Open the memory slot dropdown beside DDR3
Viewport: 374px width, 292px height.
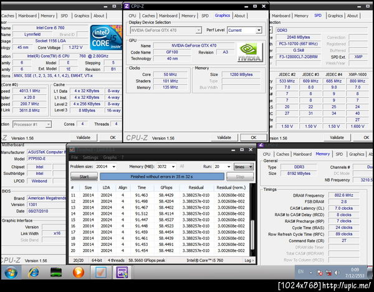(271, 31)
